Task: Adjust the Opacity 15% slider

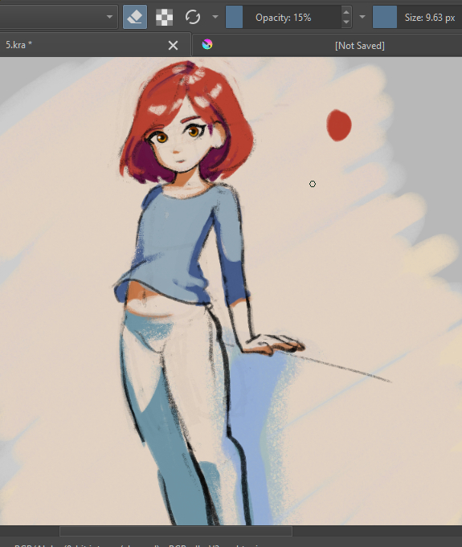Action: coord(284,17)
